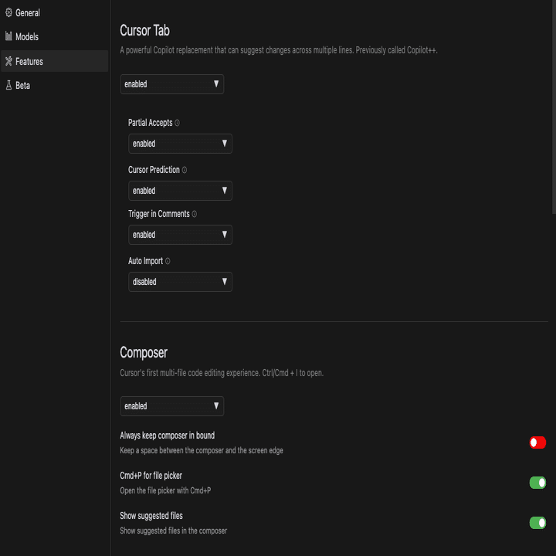Click info icon beside Auto Import
Viewport: 556px width, 556px height.
click(x=168, y=261)
